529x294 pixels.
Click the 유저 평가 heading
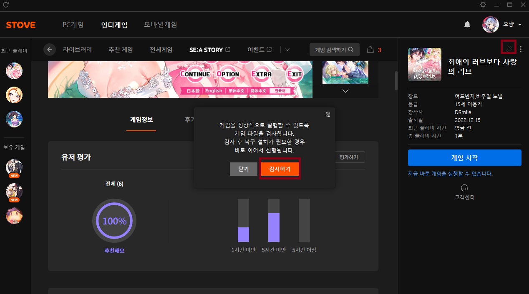tap(76, 157)
